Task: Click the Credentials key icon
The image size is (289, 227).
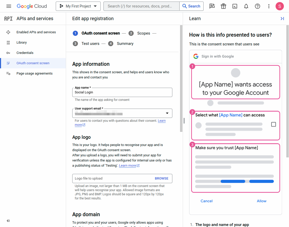Action: pos(8,53)
